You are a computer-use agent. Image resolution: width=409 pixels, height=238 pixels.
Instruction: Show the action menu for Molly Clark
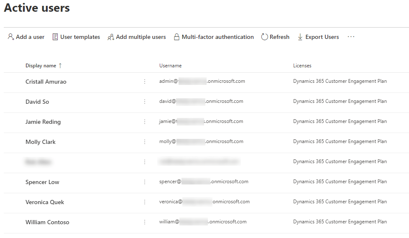(x=145, y=142)
